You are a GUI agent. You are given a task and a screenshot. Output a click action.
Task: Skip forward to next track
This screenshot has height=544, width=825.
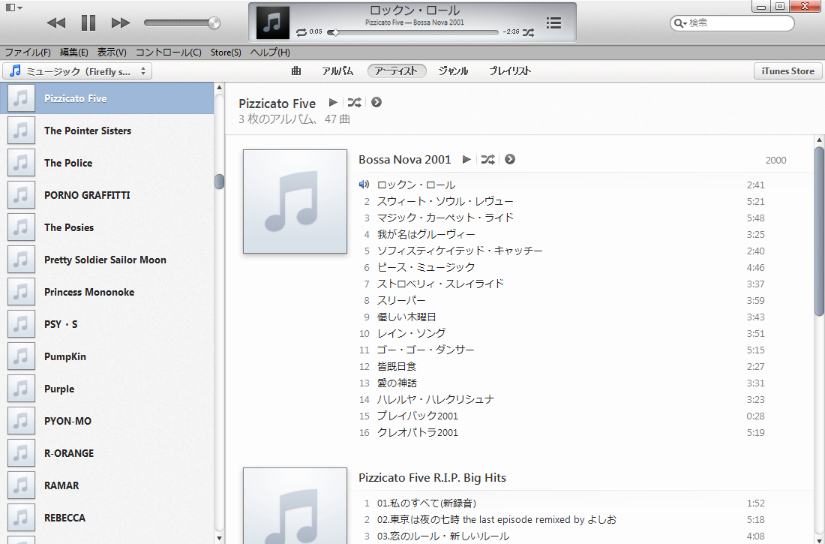pos(121,23)
